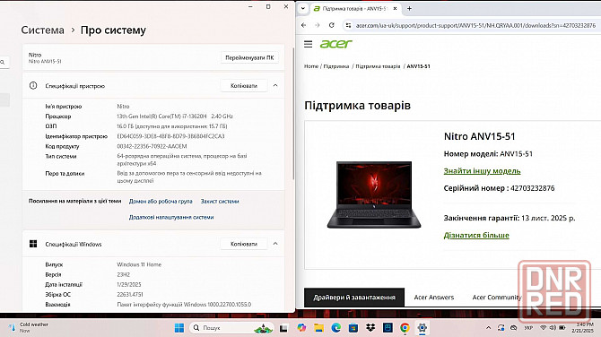Open Chrome tab search dropdown

click(x=303, y=8)
